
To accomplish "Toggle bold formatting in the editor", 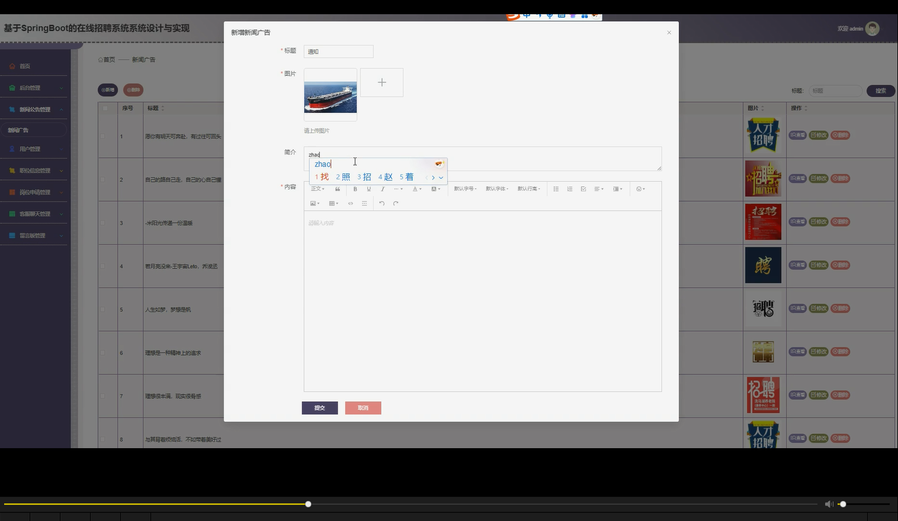I will click(x=355, y=189).
